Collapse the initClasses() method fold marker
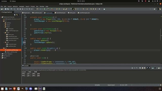 click(26, 17)
